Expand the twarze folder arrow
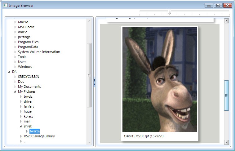The image size is (235, 151). coord(27,131)
